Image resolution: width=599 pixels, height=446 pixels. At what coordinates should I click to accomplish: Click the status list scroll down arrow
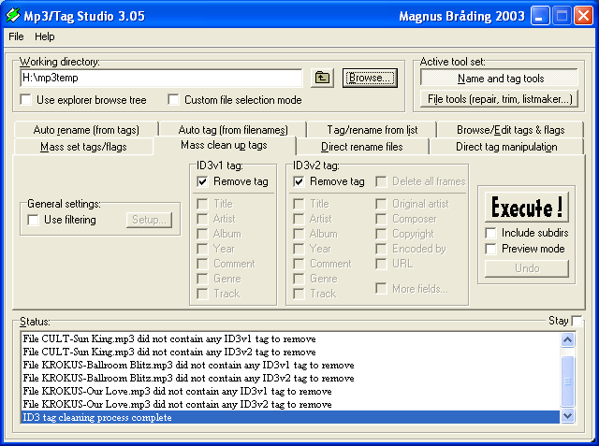(568, 416)
